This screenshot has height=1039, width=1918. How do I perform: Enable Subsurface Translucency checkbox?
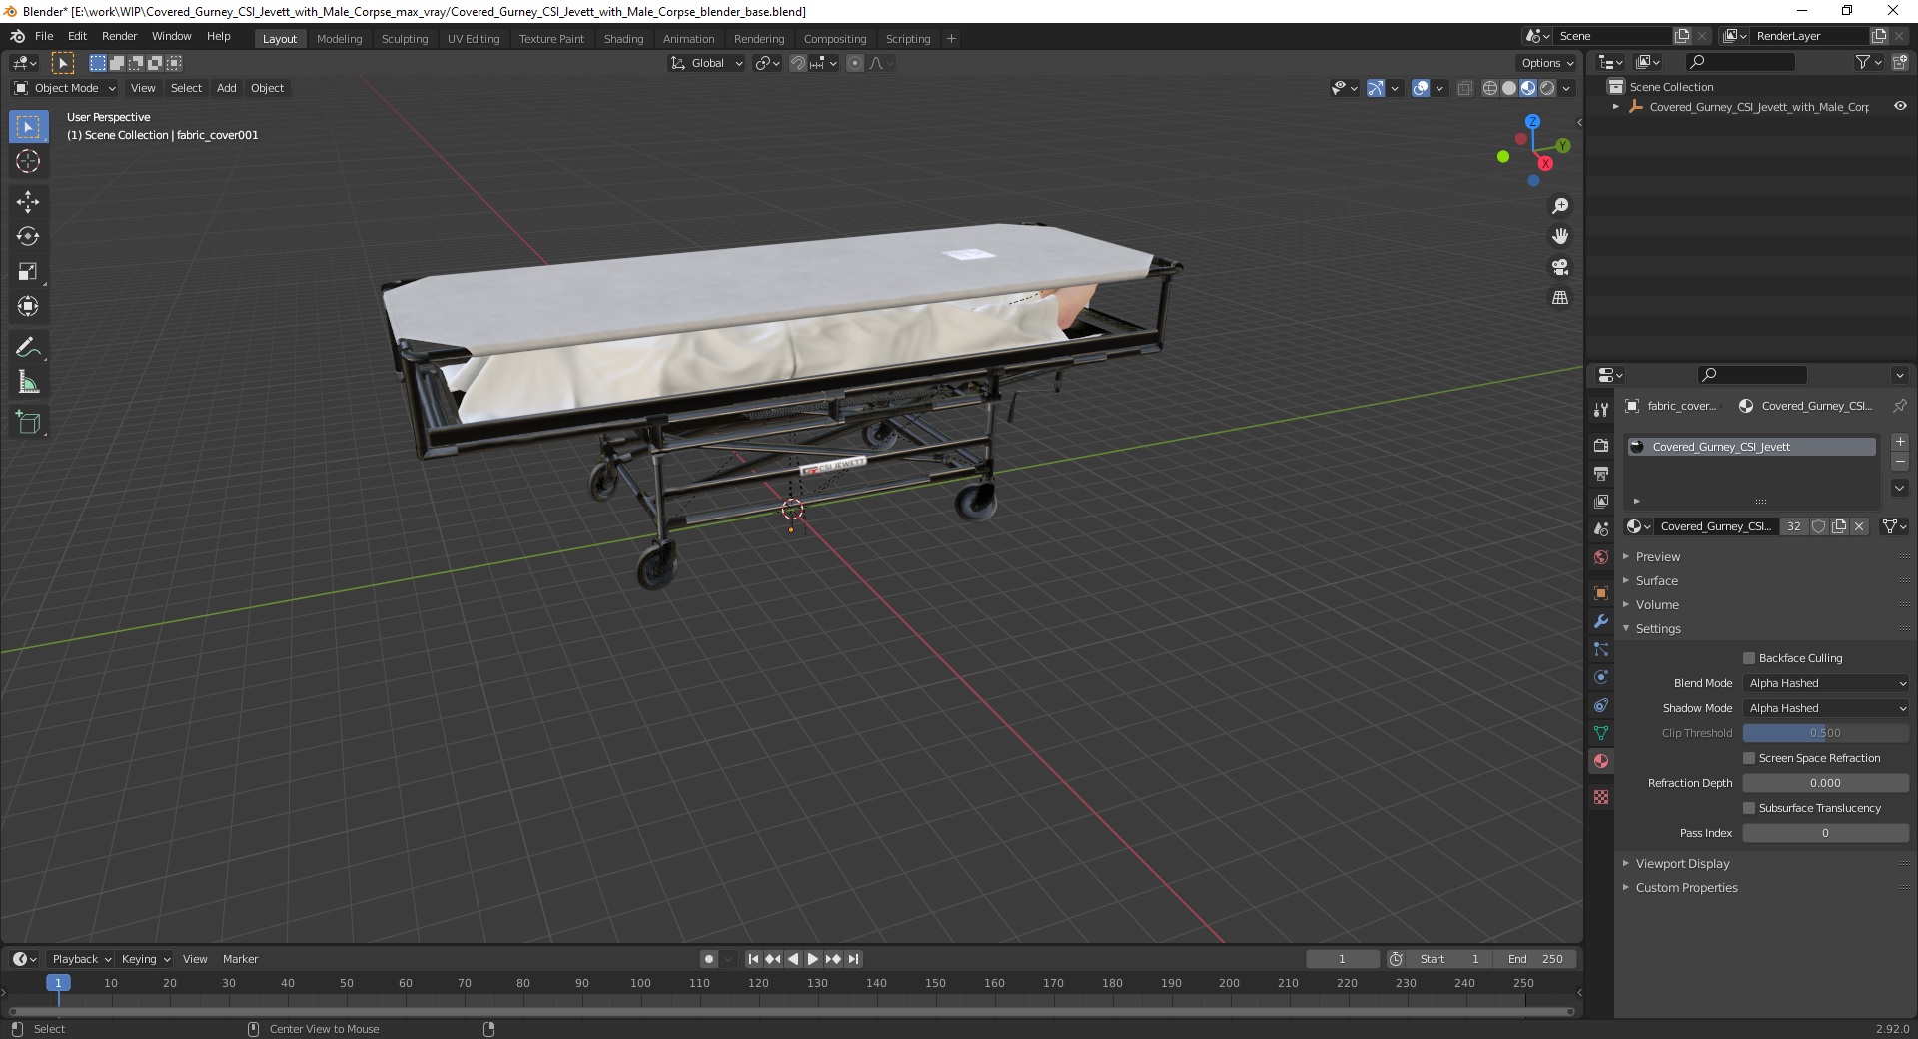coord(1749,808)
